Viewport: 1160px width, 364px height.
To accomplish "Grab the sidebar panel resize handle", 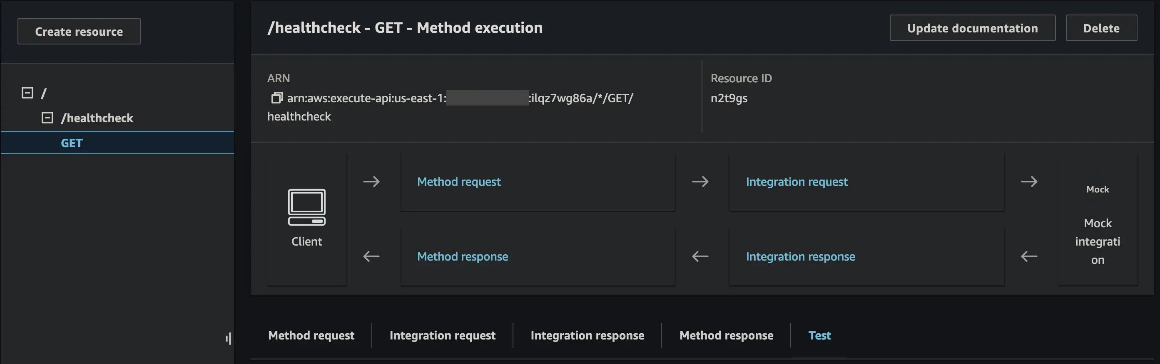I will [x=229, y=338].
